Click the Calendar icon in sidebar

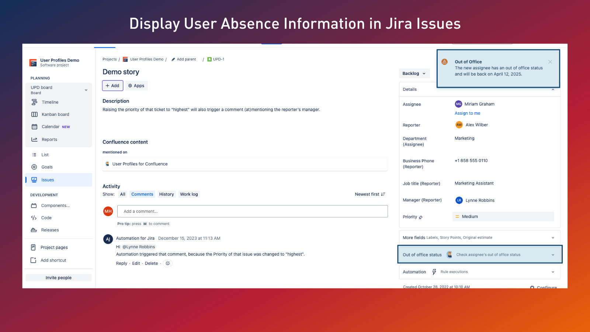pos(34,127)
